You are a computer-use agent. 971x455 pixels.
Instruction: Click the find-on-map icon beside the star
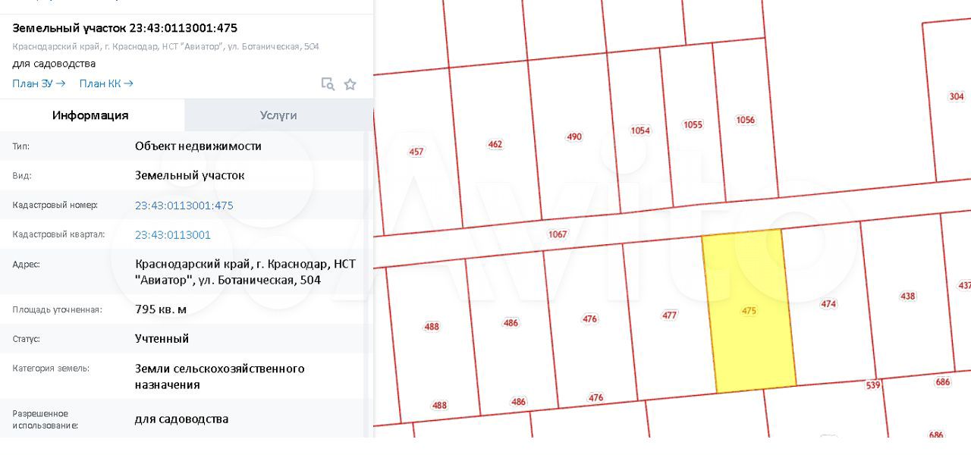point(328,84)
